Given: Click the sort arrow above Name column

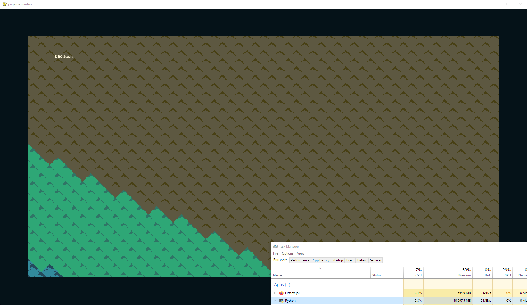Looking at the screenshot, I should pyautogui.click(x=320, y=268).
